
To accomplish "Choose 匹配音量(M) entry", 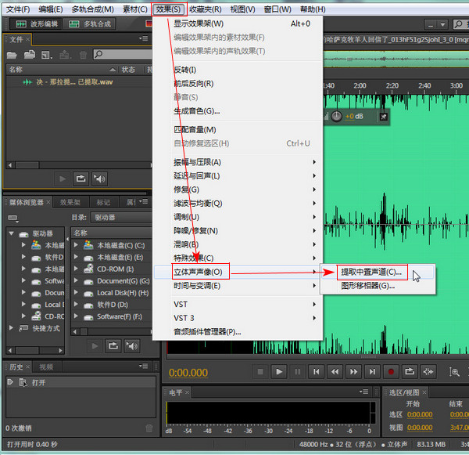I will pyautogui.click(x=238, y=130).
